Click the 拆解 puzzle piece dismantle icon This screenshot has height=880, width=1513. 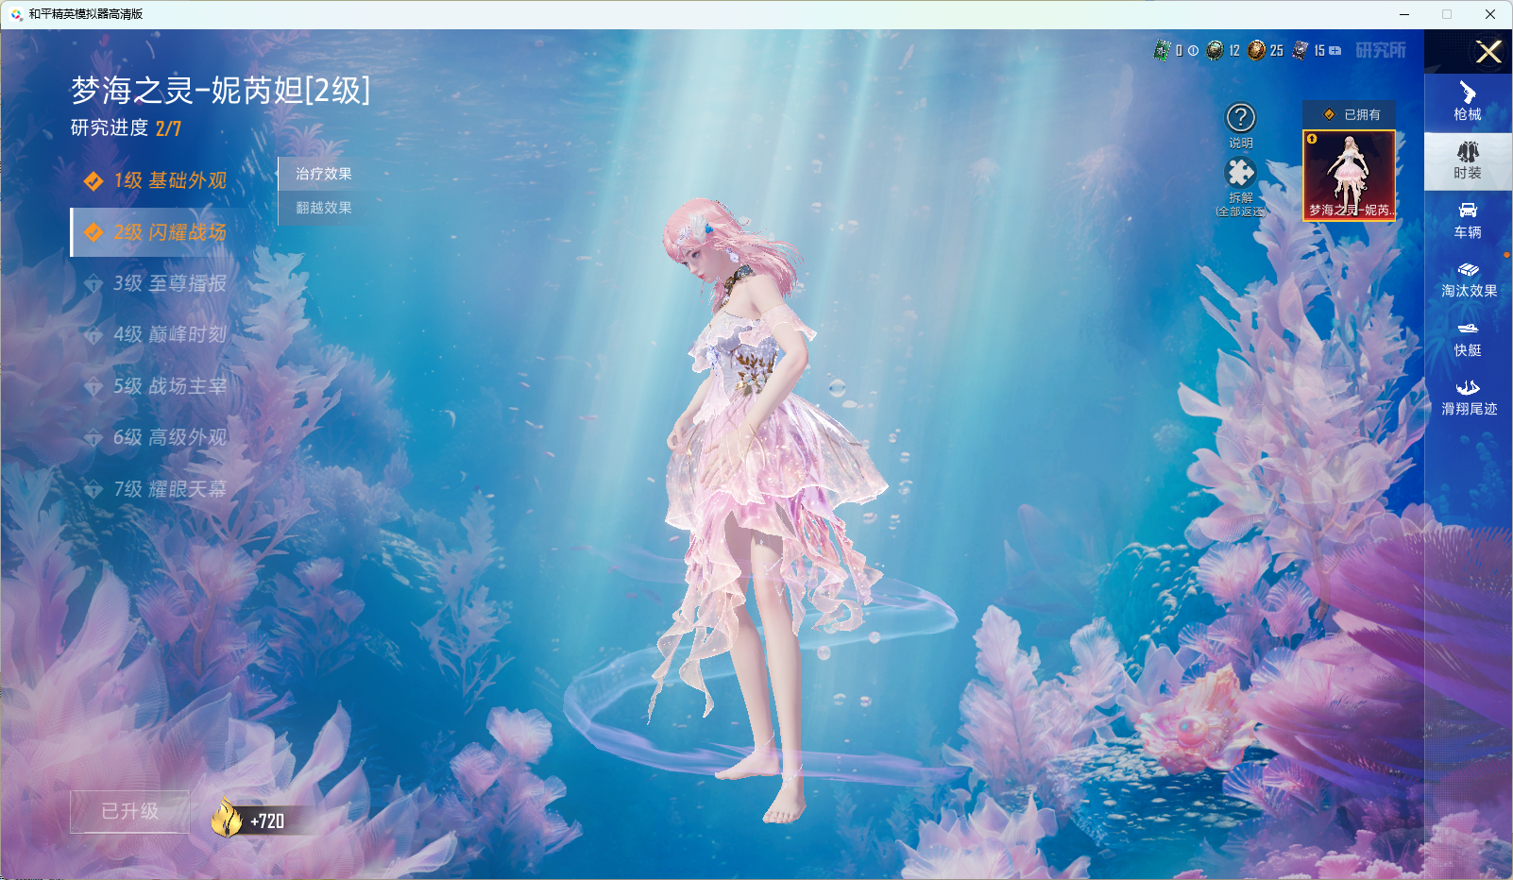pos(1240,174)
